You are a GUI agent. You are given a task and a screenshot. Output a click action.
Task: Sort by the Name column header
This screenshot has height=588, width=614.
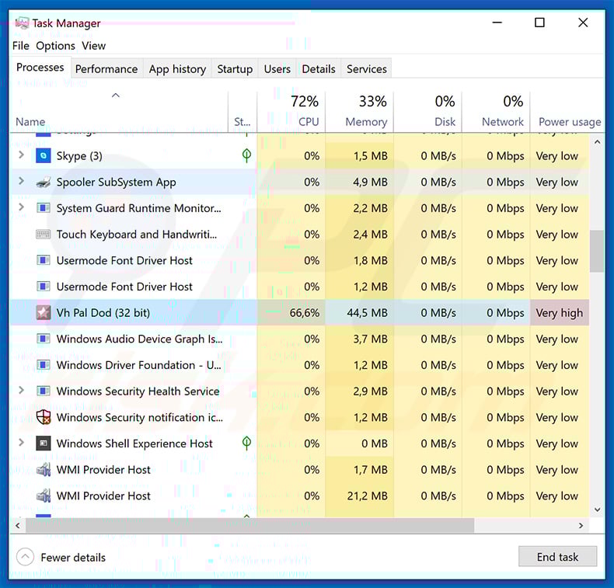[119, 112]
